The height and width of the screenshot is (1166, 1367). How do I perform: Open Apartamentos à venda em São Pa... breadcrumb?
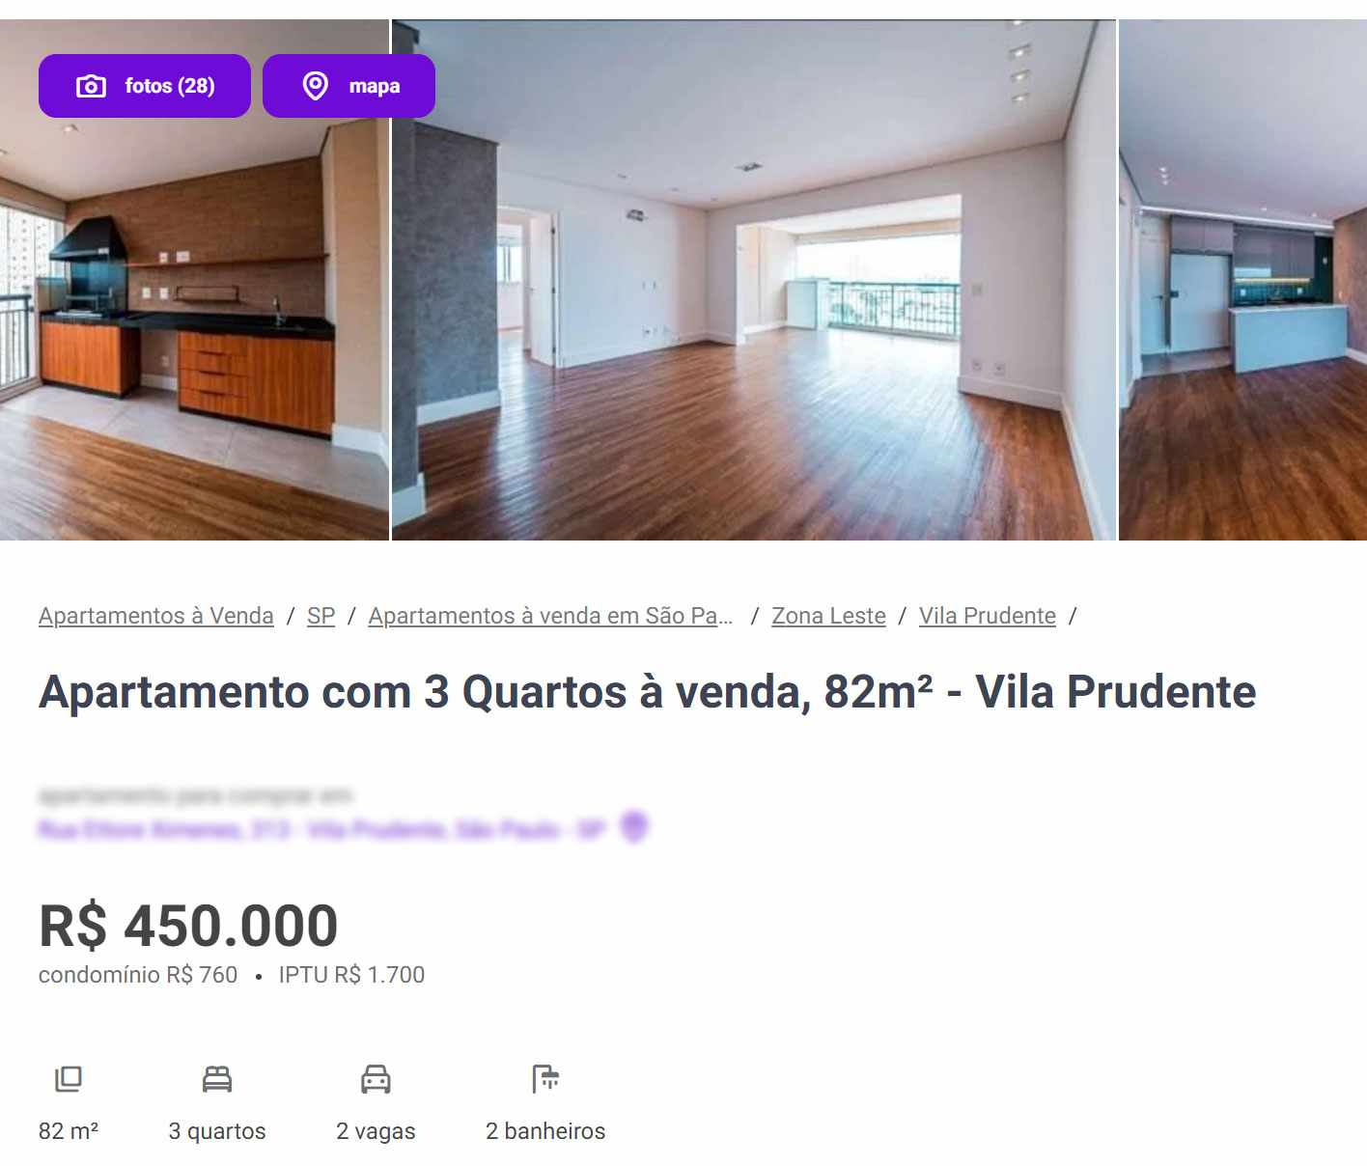(550, 616)
